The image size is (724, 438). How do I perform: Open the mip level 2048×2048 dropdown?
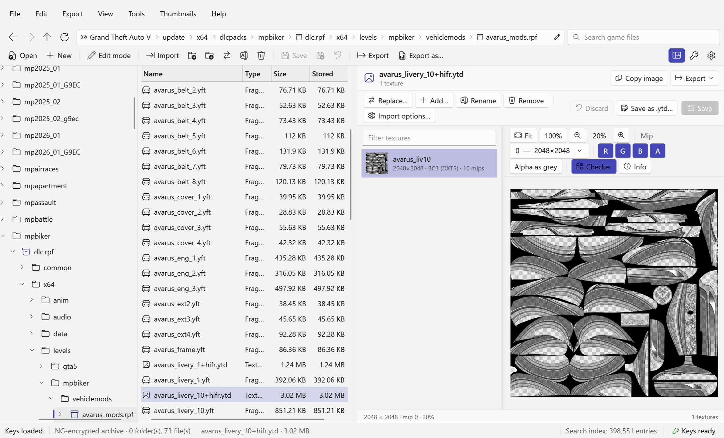point(549,151)
